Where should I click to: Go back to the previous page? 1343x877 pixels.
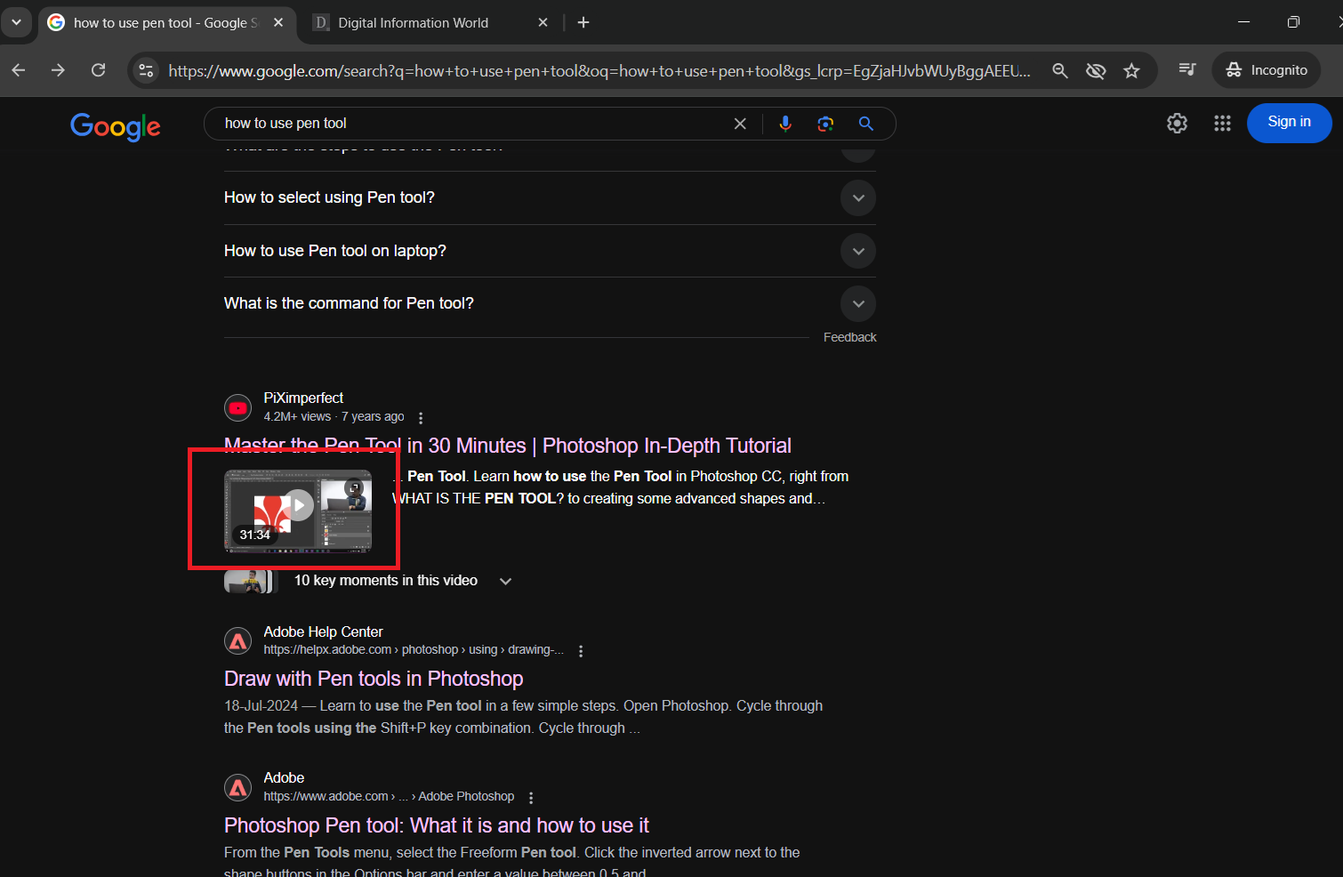point(19,70)
